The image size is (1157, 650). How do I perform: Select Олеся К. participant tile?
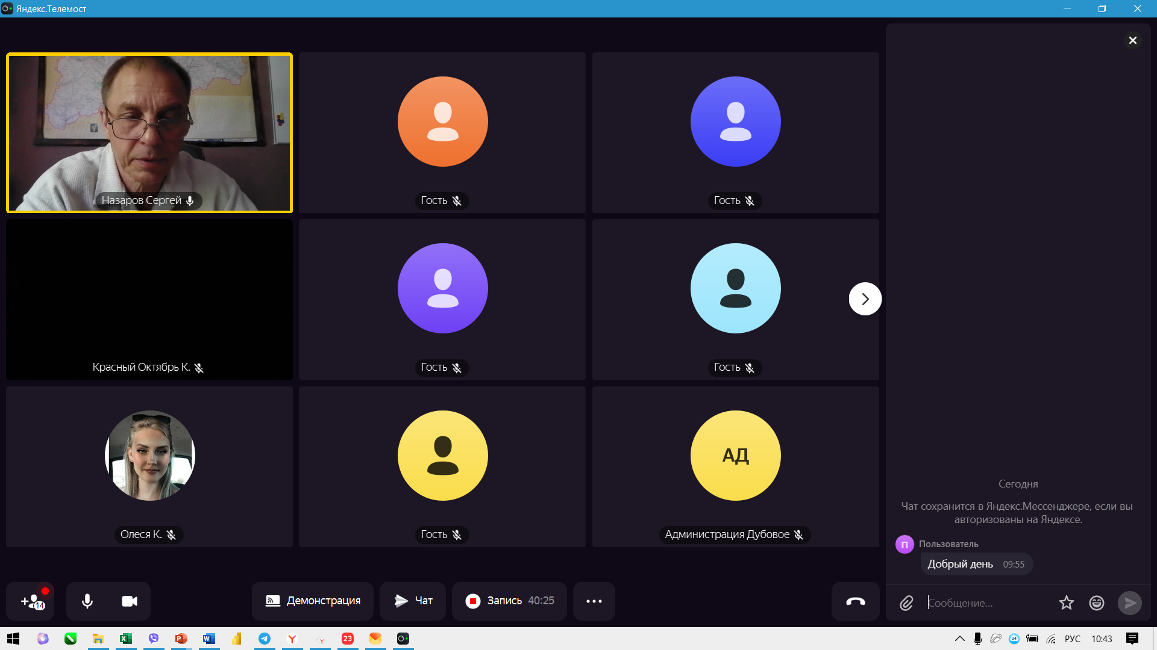click(149, 466)
